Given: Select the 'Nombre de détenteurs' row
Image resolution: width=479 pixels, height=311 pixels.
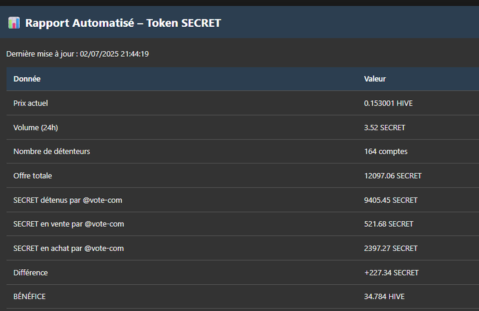Looking at the screenshot, I should click(243, 151).
